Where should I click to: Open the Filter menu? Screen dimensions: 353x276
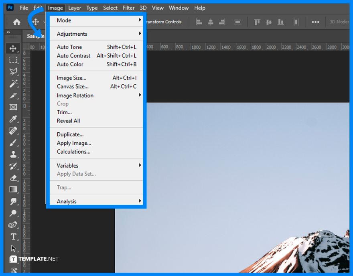128,8
